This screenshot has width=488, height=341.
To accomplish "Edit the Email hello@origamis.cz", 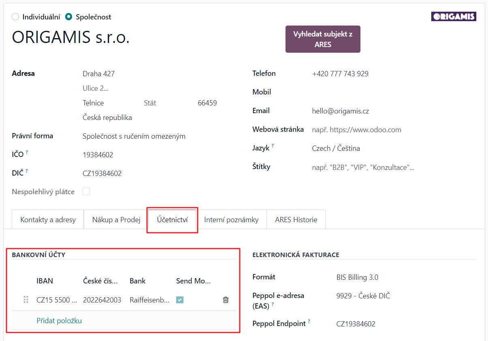I will [x=341, y=111].
